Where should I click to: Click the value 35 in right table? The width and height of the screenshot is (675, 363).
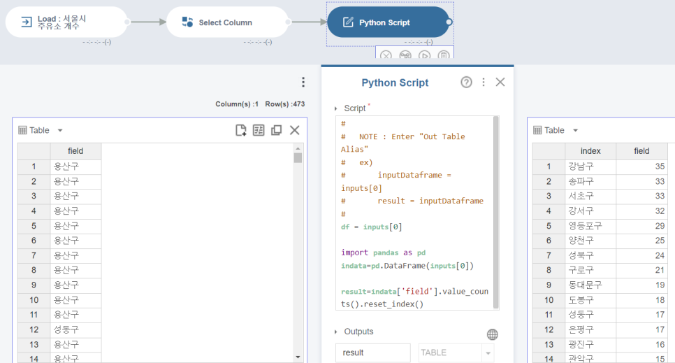(x=641, y=166)
